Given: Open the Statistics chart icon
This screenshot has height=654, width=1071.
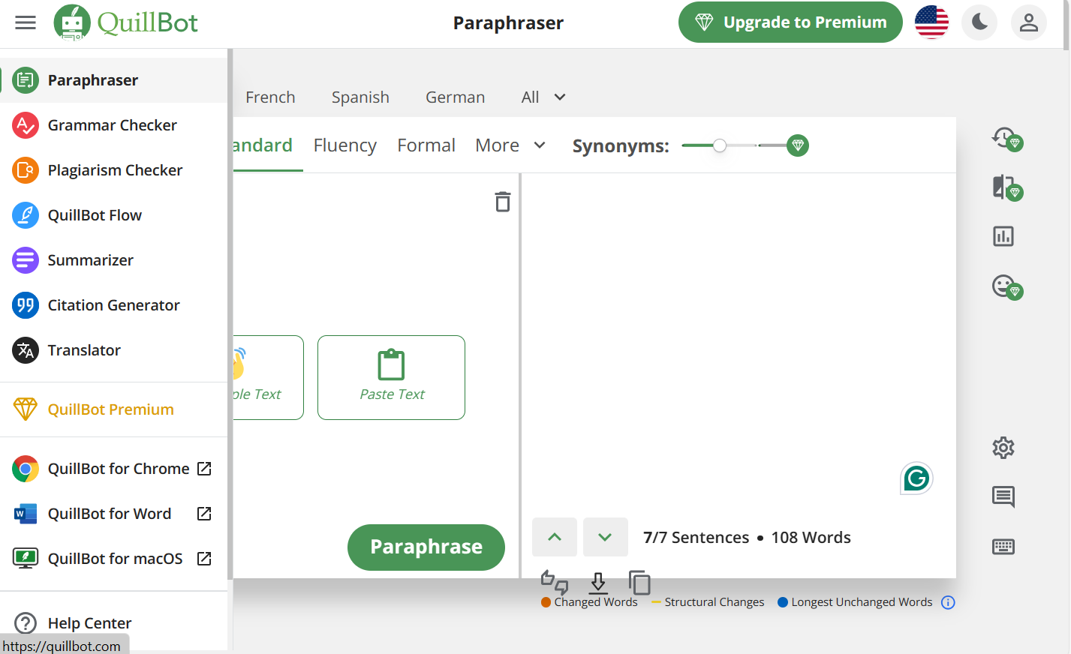Looking at the screenshot, I should 1003,237.
